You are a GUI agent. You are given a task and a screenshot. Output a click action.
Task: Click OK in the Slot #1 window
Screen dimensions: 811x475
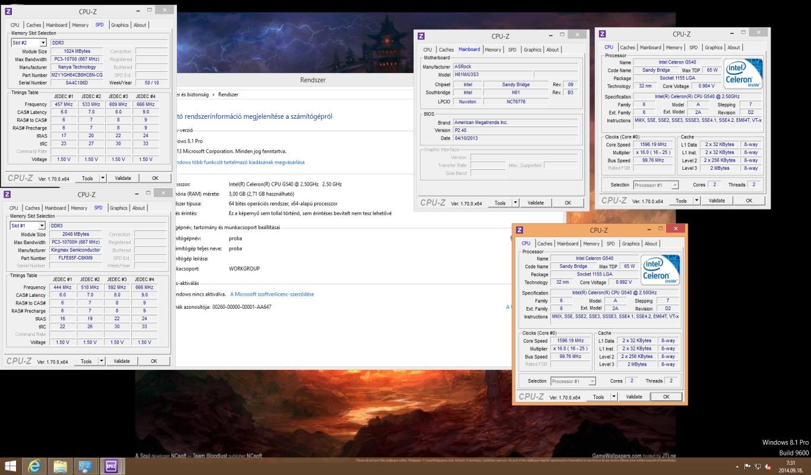[x=154, y=360]
